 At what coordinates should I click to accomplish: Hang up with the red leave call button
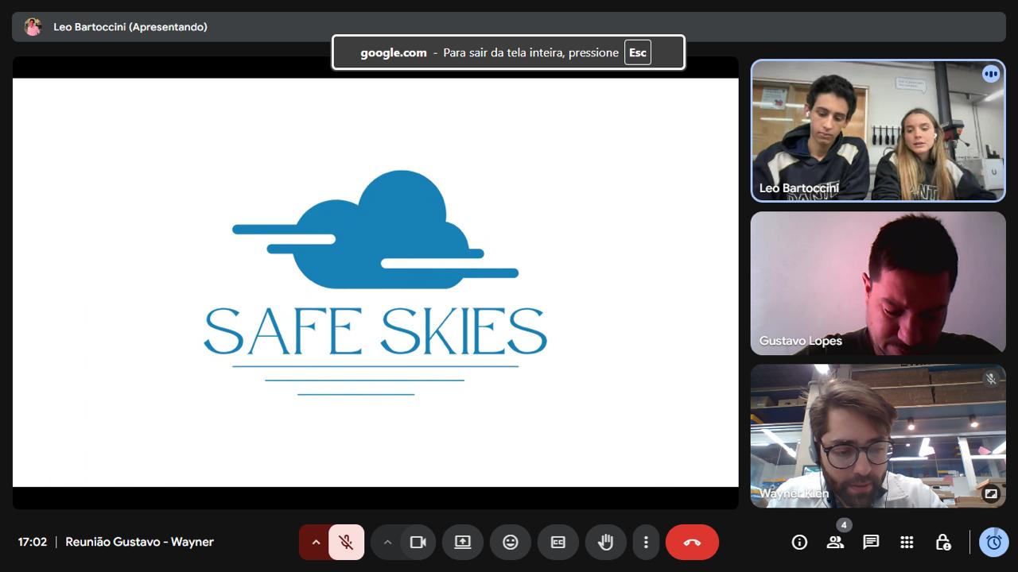[x=692, y=543]
